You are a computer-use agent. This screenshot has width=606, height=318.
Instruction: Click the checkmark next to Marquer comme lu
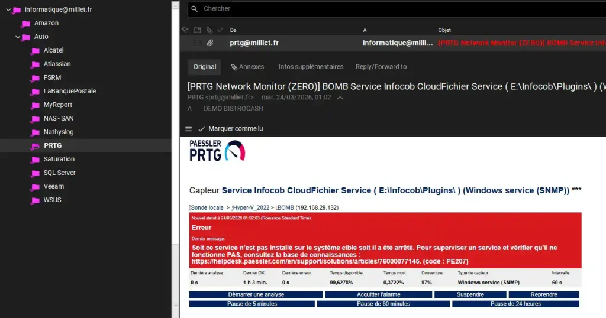pos(201,129)
